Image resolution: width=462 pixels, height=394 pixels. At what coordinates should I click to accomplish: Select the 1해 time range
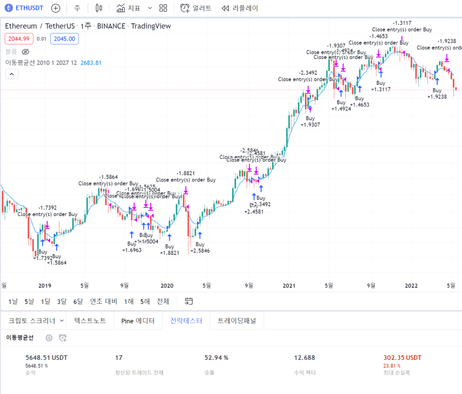(129, 301)
